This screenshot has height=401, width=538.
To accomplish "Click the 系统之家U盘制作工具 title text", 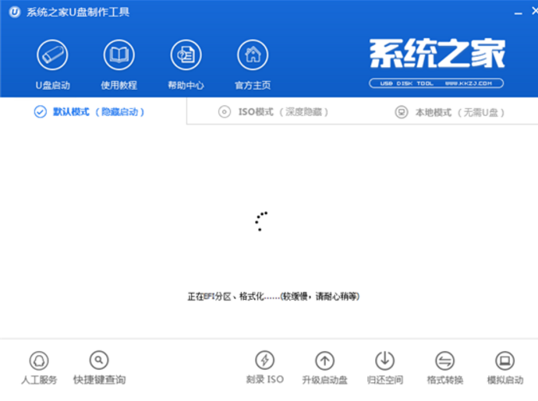I will point(78,12).
